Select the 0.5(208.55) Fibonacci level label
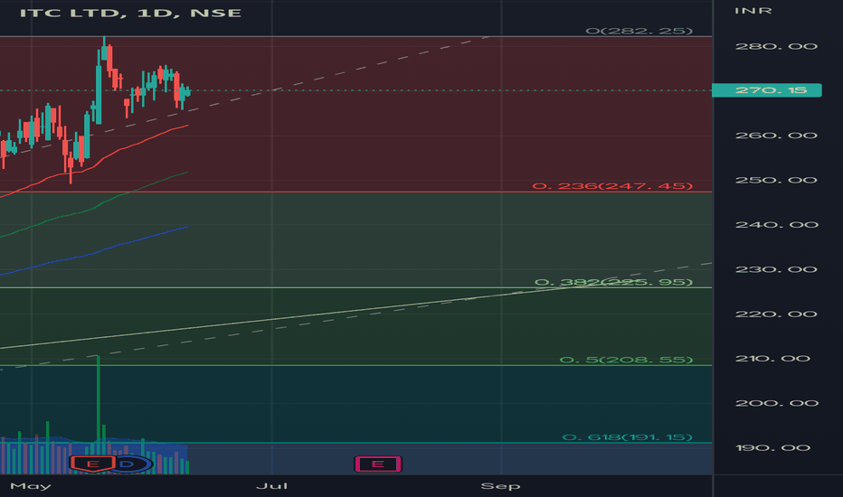The height and width of the screenshot is (497, 843). pos(626,360)
